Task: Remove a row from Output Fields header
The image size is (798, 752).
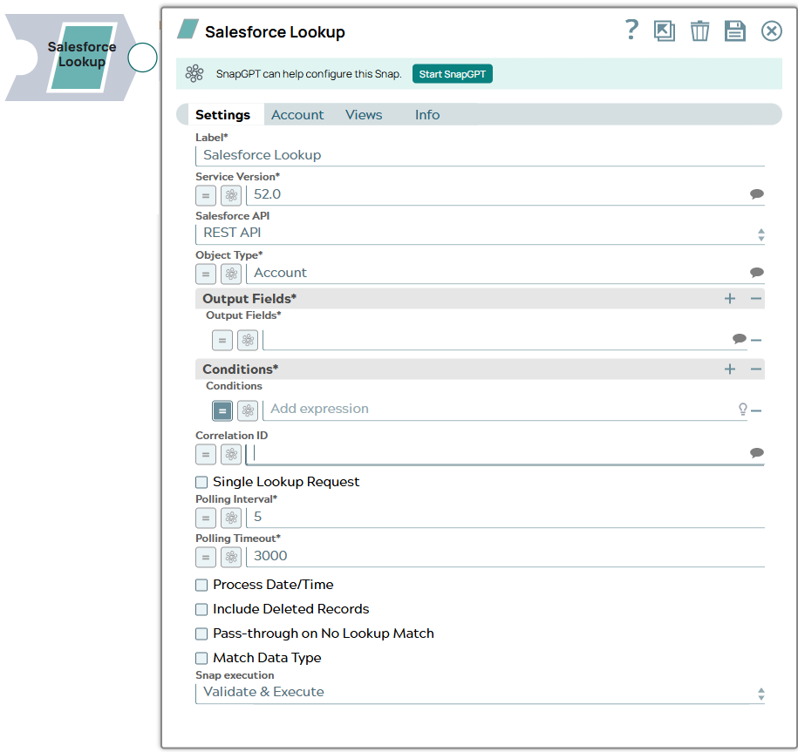Action: click(756, 299)
